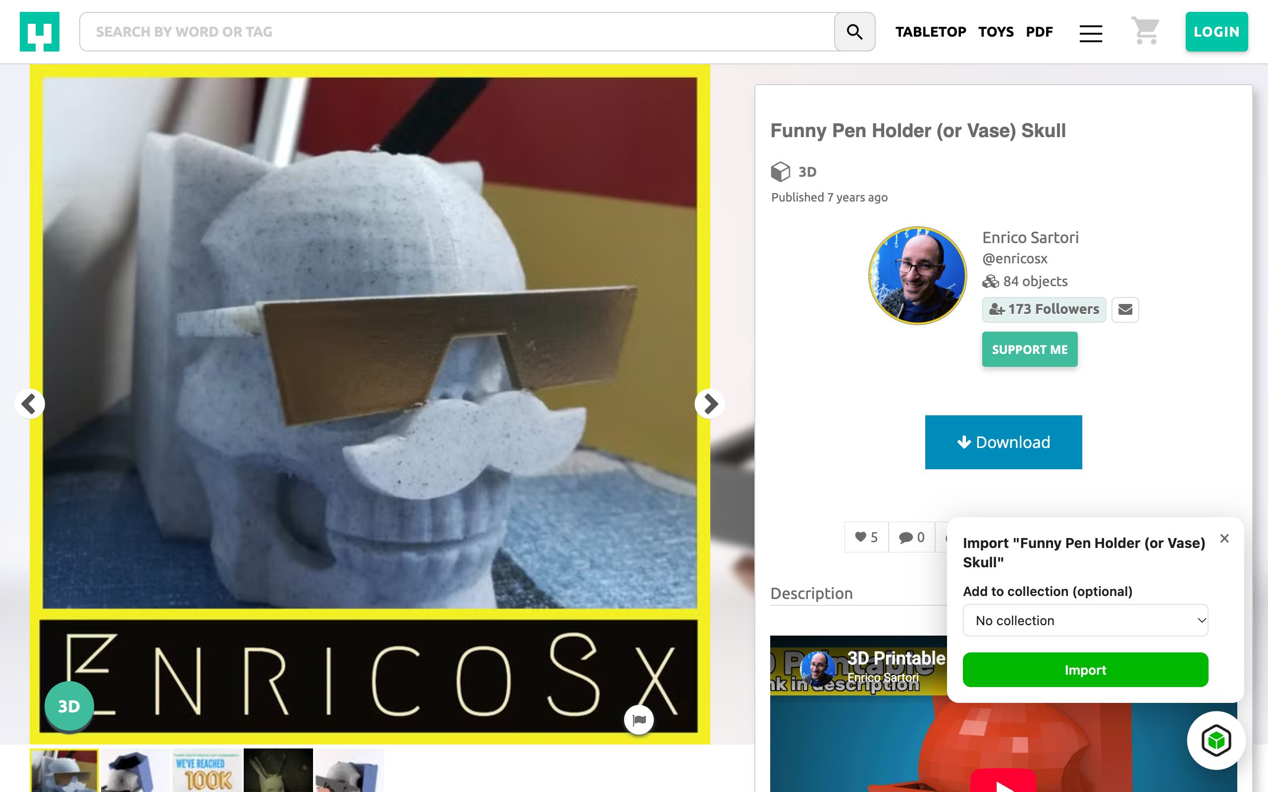Click 'Published 7 years ago' text

coord(830,198)
